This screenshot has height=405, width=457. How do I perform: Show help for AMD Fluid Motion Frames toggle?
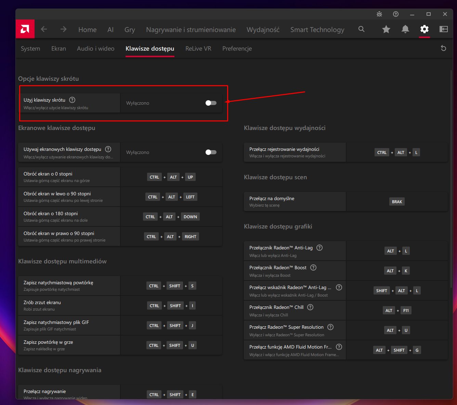pyautogui.click(x=339, y=347)
